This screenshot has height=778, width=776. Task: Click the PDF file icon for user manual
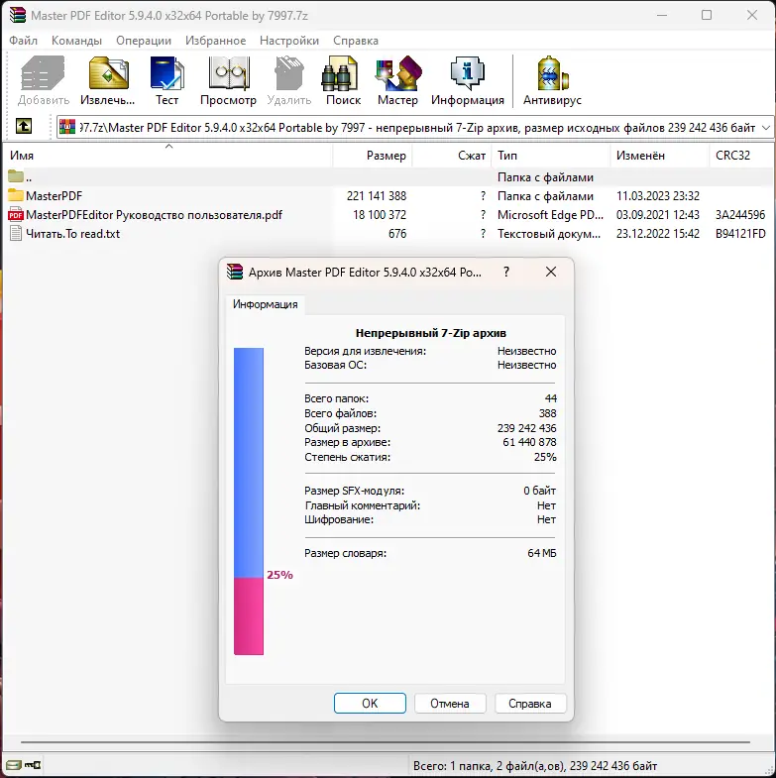coord(16,214)
